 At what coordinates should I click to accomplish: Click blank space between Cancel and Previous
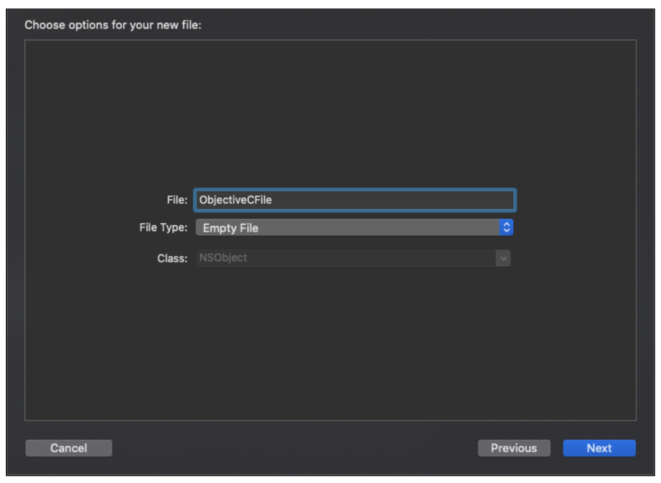tap(295, 448)
